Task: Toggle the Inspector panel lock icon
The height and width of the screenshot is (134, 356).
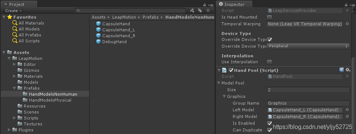Action: click(346, 5)
